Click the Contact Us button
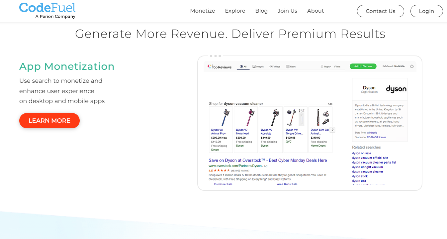Image resolution: width=447 pixels, height=239 pixels. 381,11
